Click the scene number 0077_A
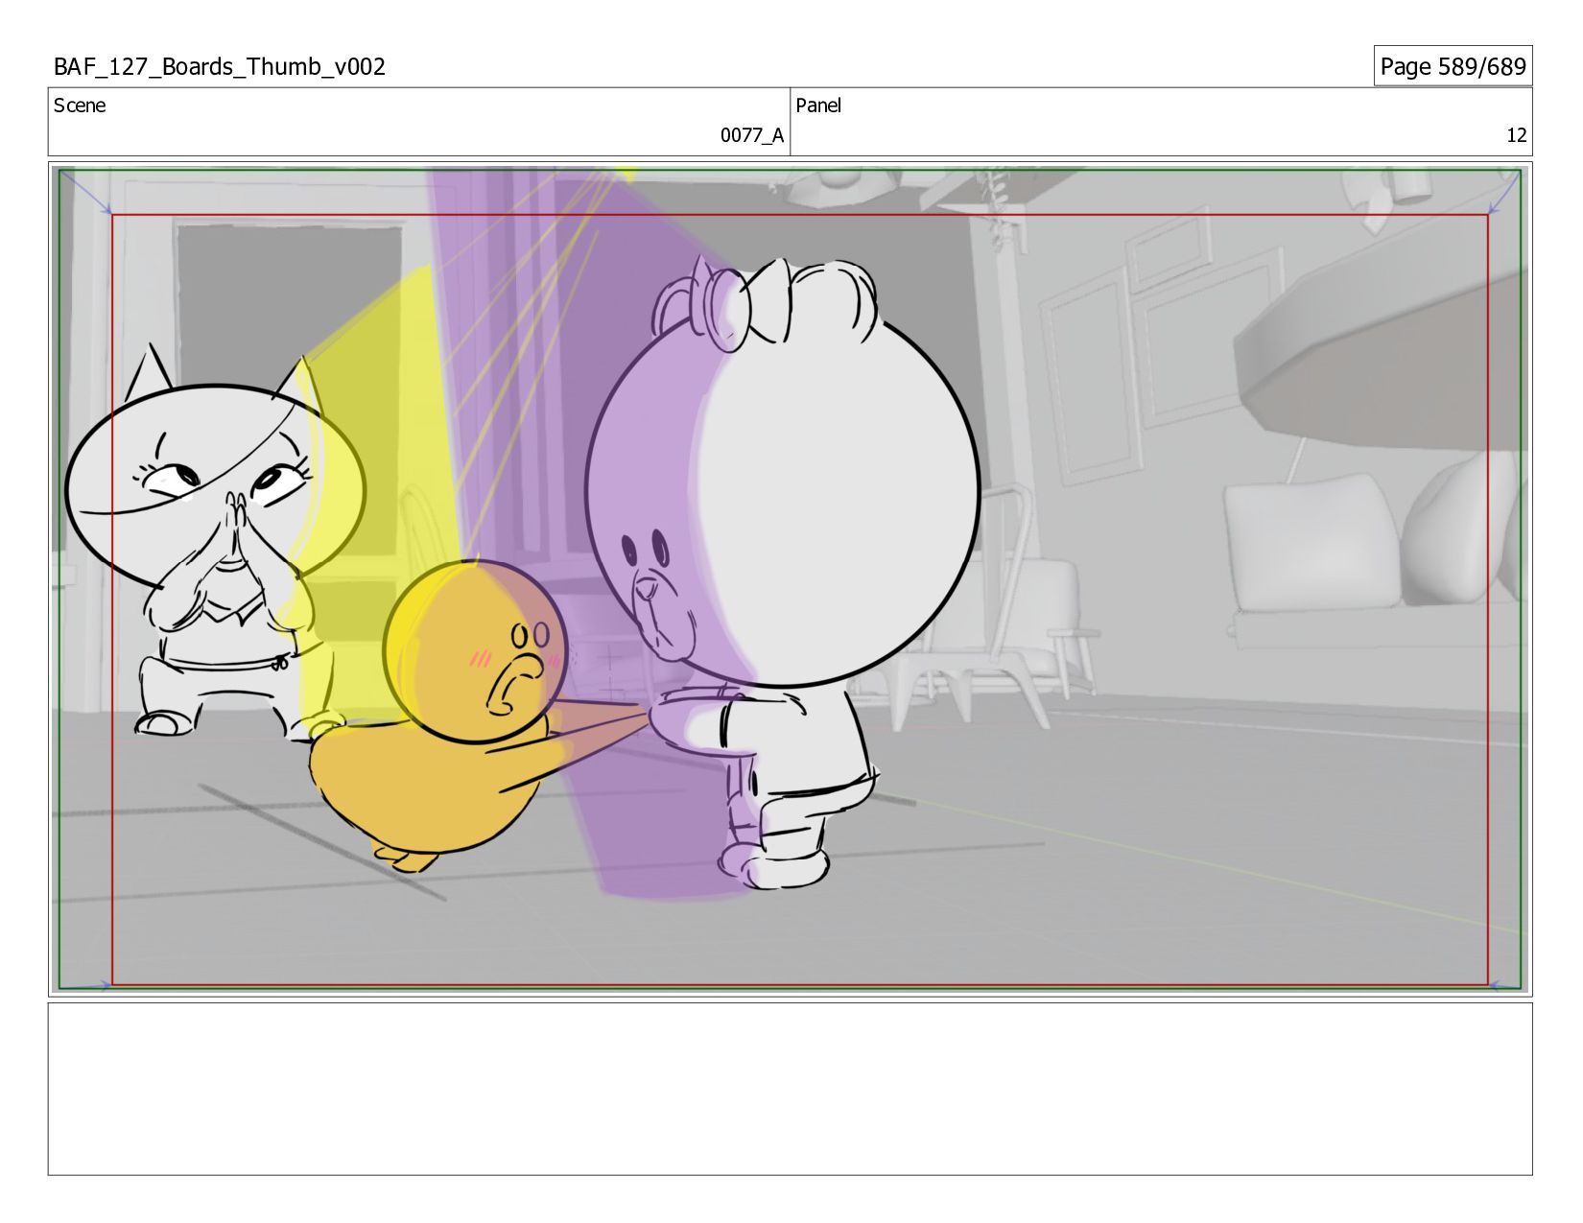Viewport: 1583px width, 1223px height. click(752, 135)
